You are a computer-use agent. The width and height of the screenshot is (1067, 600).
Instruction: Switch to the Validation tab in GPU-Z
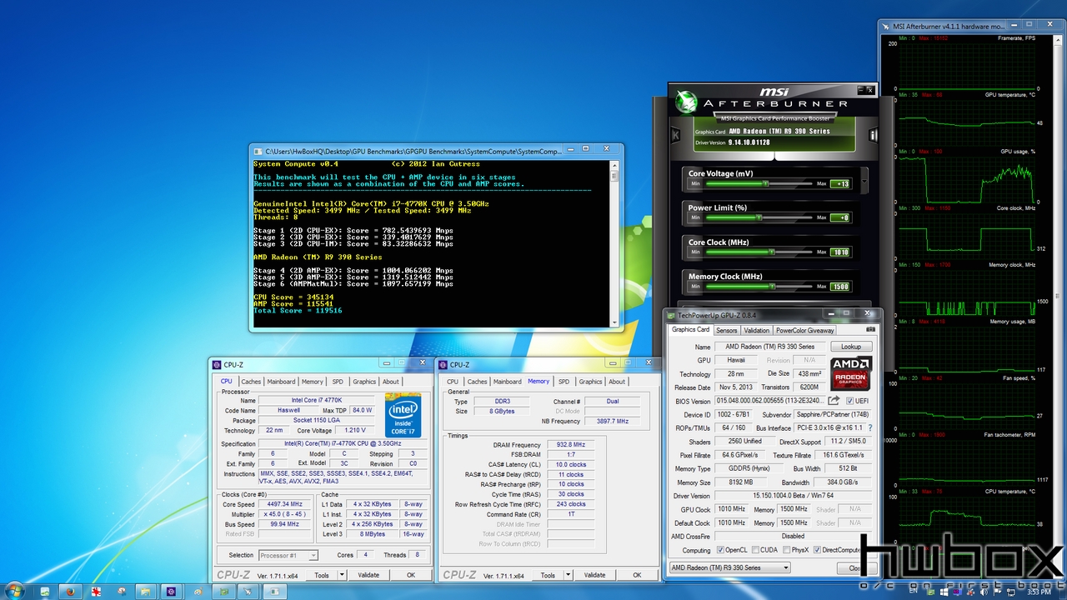point(756,330)
